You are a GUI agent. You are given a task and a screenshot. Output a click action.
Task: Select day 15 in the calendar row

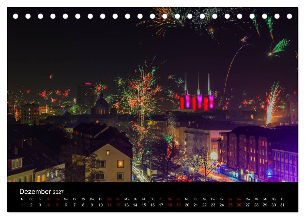pos(144,205)
